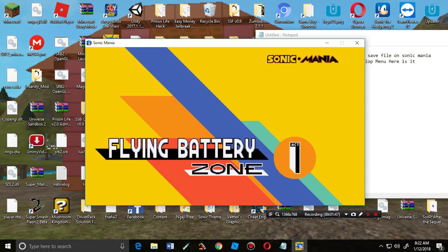Open Microsoft Edge from the taskbar

point(138,246)
